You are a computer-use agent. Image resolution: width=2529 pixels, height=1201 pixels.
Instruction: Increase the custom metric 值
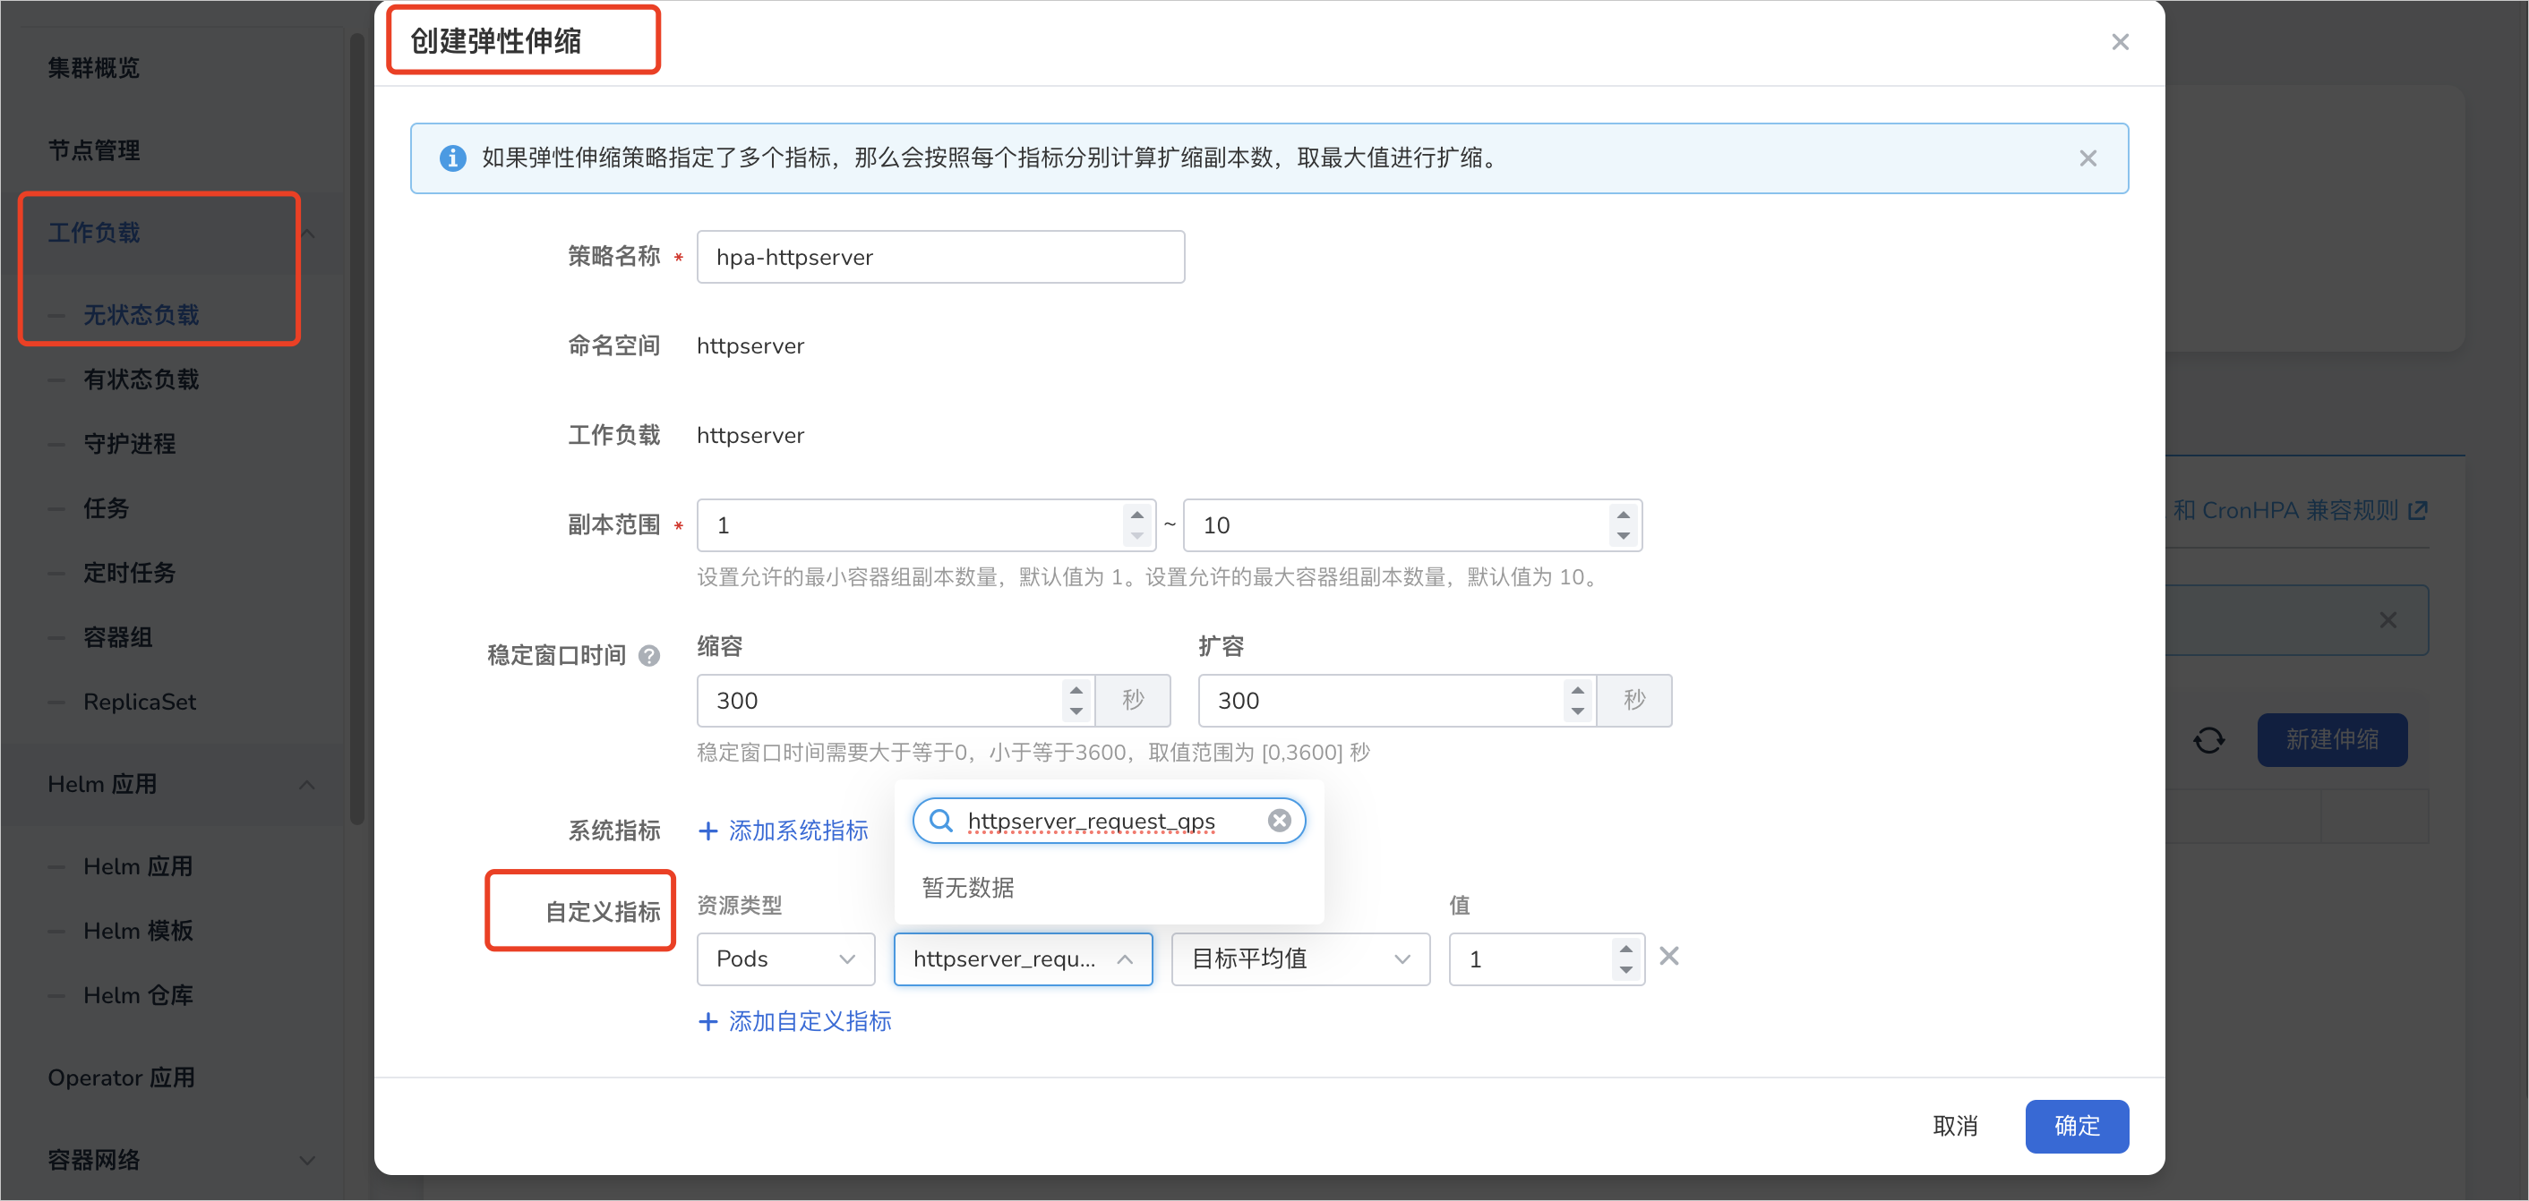[x=1625, y=949]
